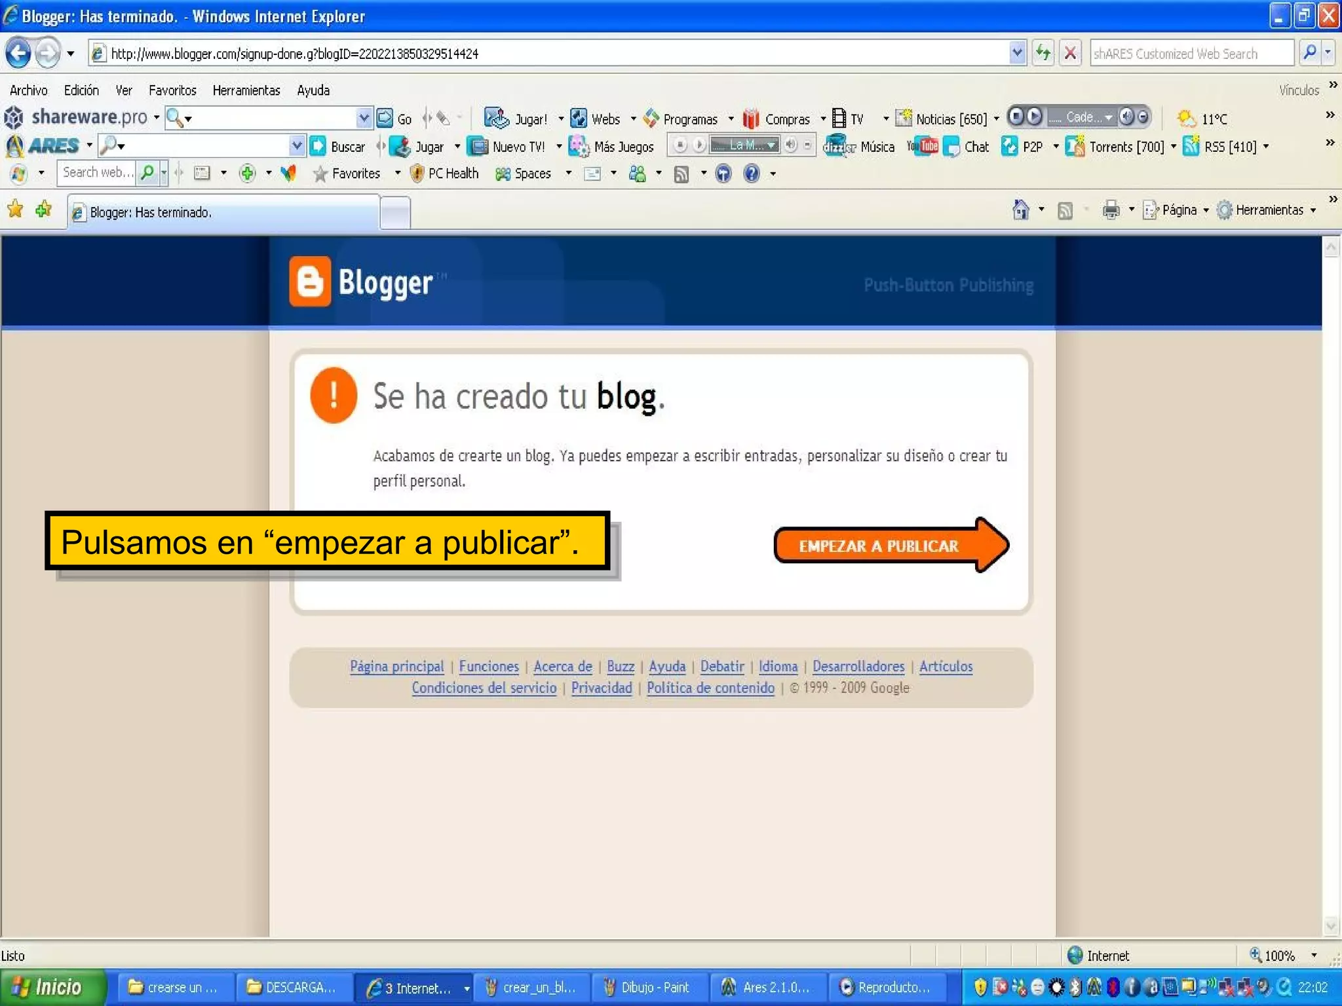Open a new blank tab

pyautogui.click(x=395, y=213)
